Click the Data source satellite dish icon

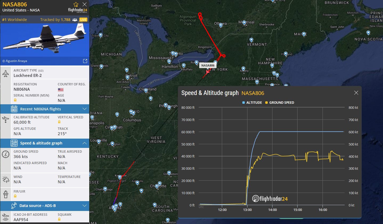tap(14, 206)
